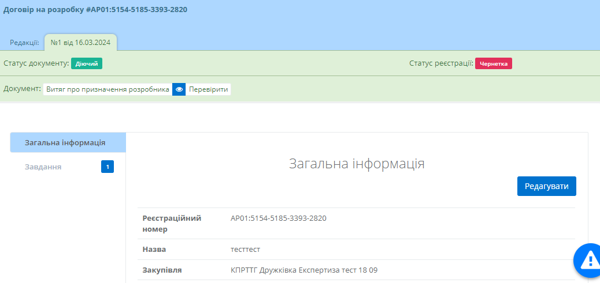Click the large Загальна інформація heading

pyautogui.click(x=357, y=164)
